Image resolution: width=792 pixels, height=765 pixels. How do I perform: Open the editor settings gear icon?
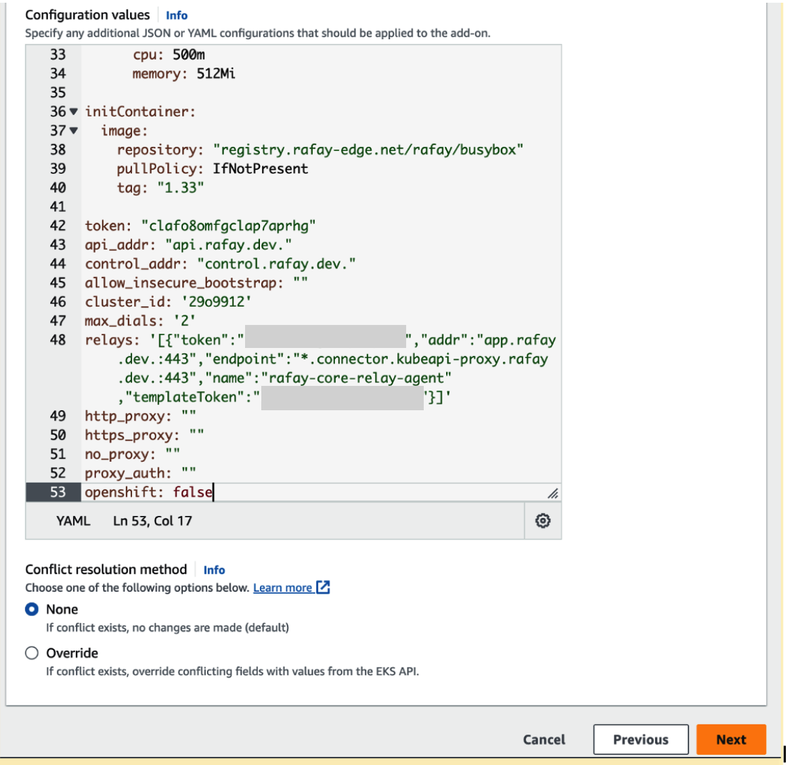tap(542, 521)
